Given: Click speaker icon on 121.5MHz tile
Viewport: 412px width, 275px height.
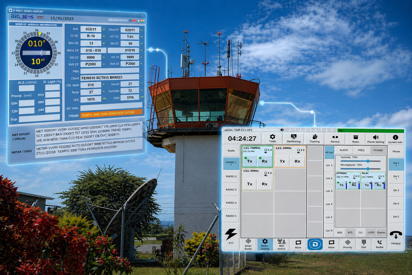Looking at the screenshot, I should (x=299, y=152).
